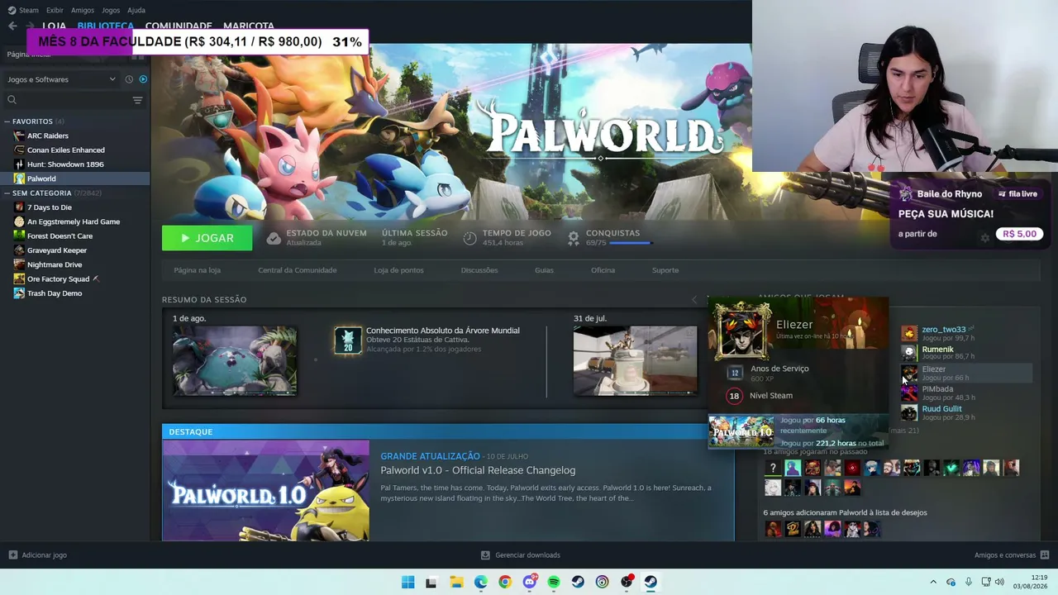Screen dimensions: 1058x595
Task: Open the Loja de pontos tab
Action: point(398,270)
